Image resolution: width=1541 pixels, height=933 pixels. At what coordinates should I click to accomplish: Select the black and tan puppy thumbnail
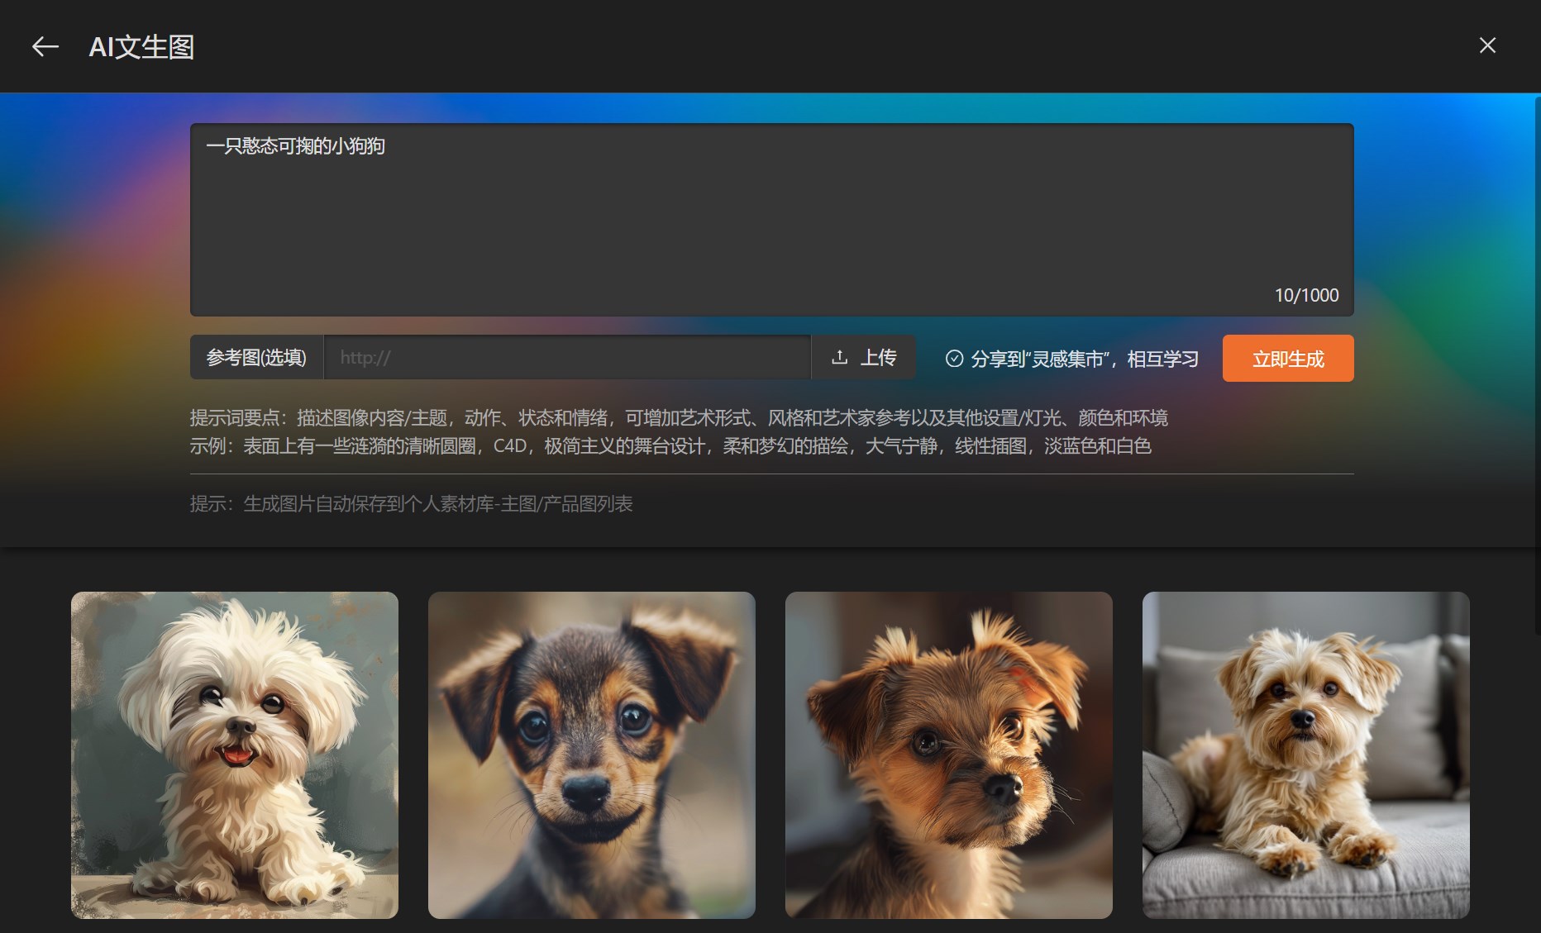tap(592, 755)
